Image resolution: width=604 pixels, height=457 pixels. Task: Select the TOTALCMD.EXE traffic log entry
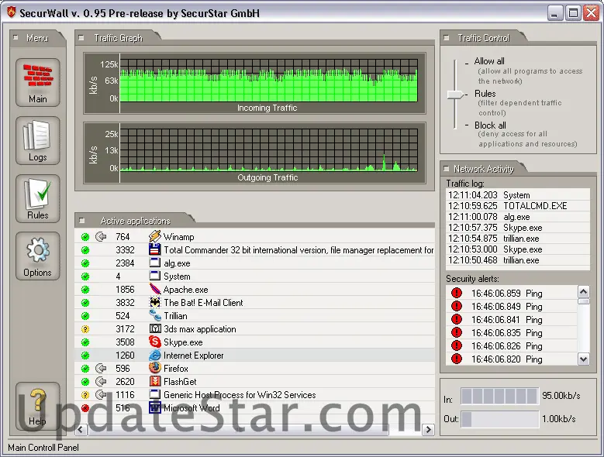(x=518, y=206)
